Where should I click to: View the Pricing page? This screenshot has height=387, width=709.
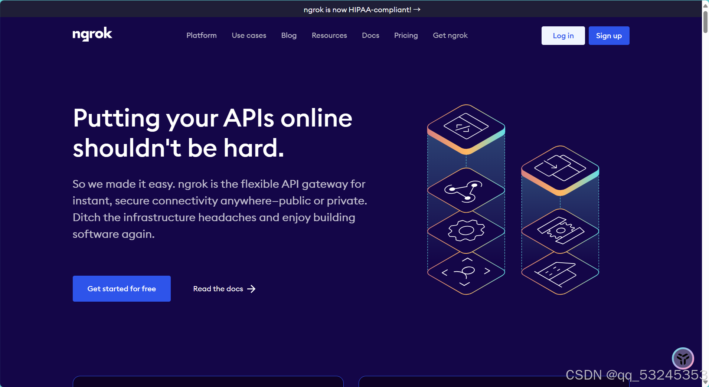click(x=406, y=35)
